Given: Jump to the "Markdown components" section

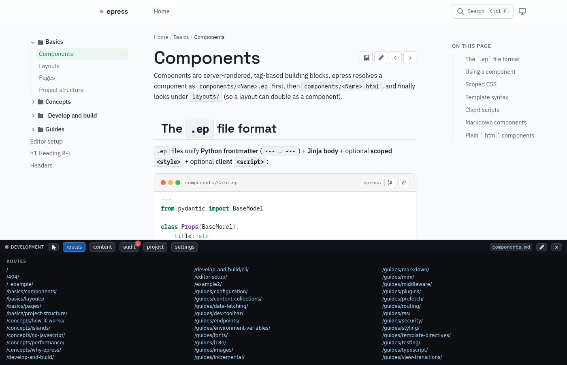Looking at the screenshot, I should [496, 122].
